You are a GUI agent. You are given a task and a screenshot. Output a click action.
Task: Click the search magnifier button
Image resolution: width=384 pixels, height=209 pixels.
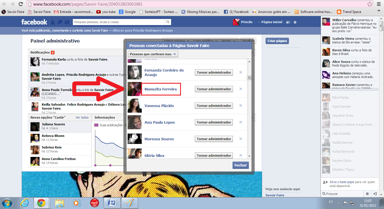point(168,22)
